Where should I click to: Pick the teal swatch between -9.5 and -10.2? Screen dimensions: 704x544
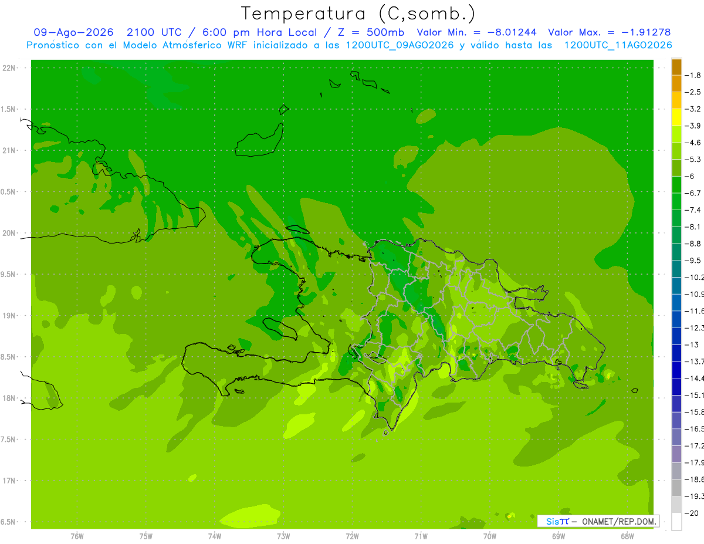676,269
